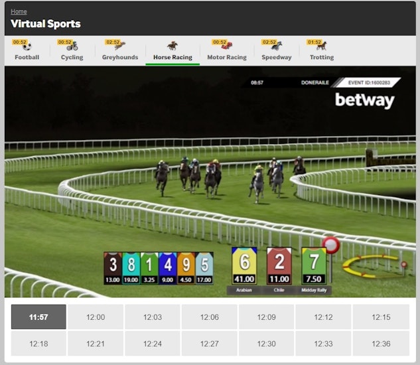Click the betway logo in the video
The width and height of the screenshot is (420, 365).
[364, 101]
